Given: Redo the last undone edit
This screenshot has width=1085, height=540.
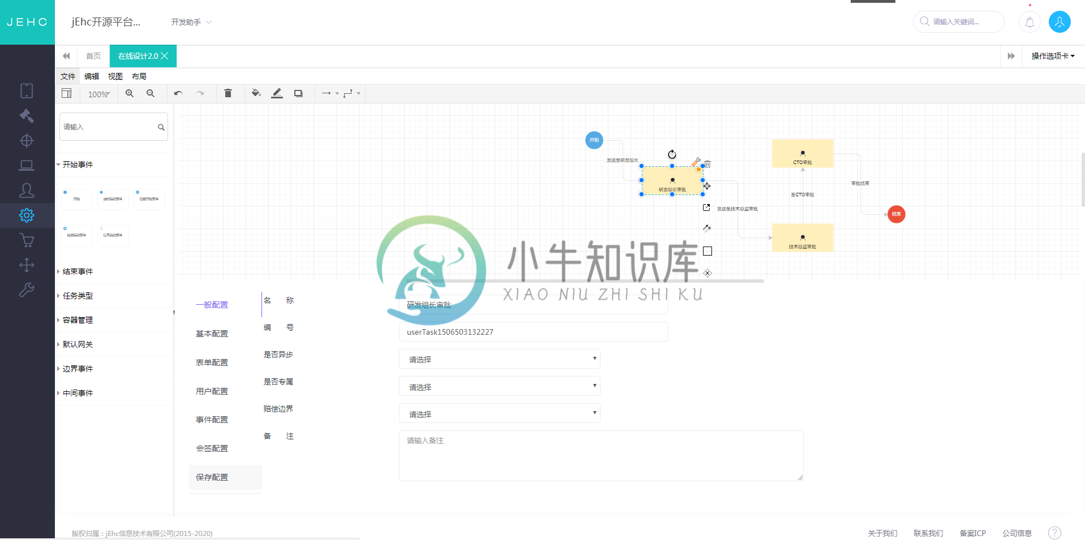Looking at the screenshot, I should [200, 93].
